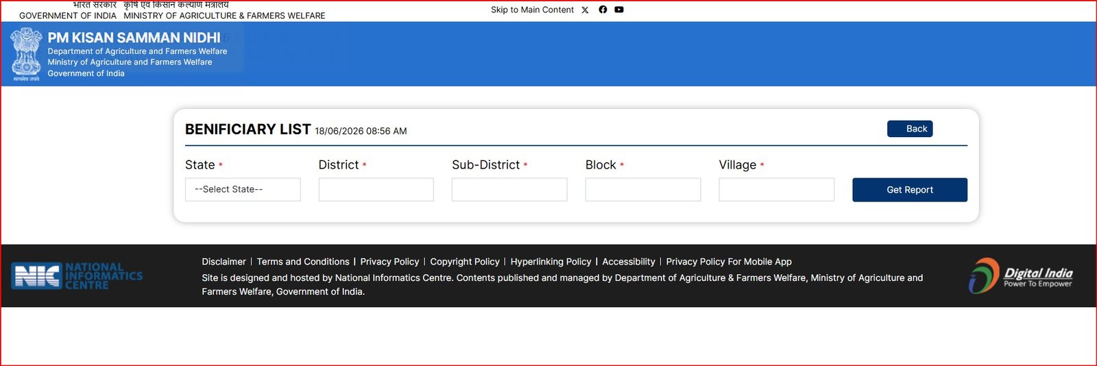
Task: Click MINISTRY OF AGRICULTURE & FARMERS WELFARE text
Action: [224, 16]
